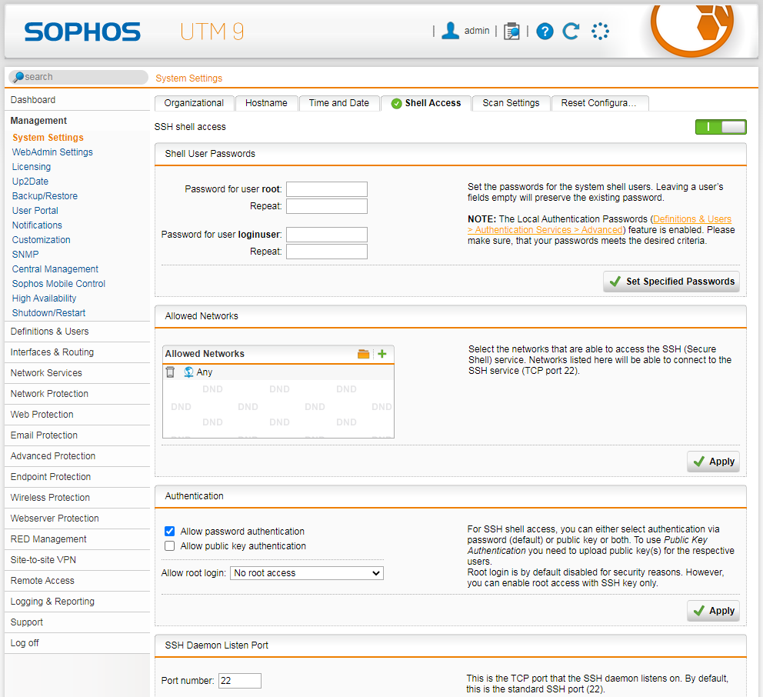Screen dimensions: 763x697
Task: Uncheck Allow password authentication
Action: (x=169, y=531)
